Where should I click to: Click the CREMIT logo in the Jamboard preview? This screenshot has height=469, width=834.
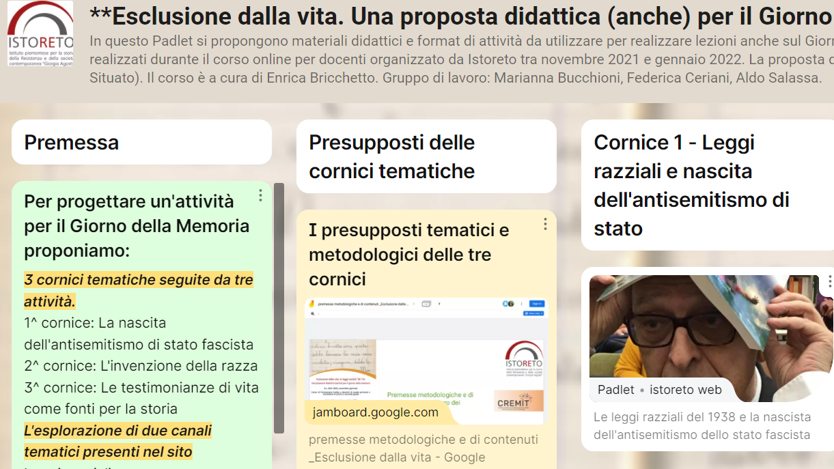(518, 401)
